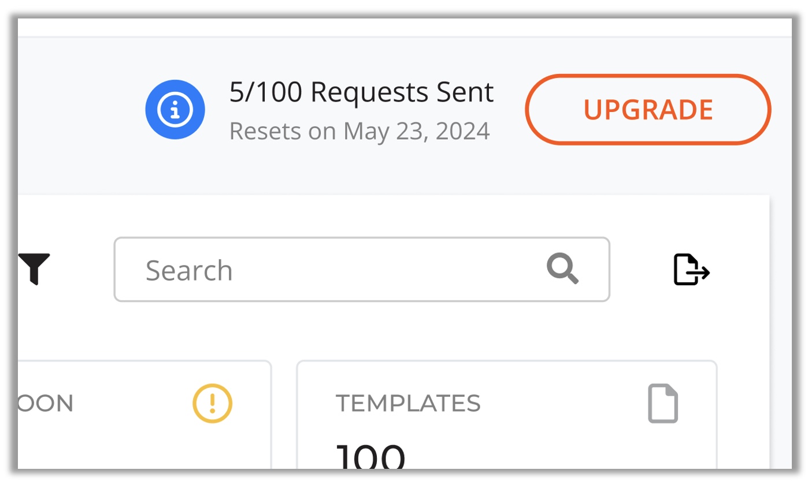
Task: Click the partially visible 'OON' card label
Action: click(x=46, y=404)
